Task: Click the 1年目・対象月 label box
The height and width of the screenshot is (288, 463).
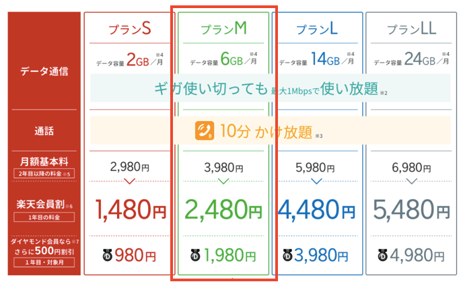Action: 44,262
